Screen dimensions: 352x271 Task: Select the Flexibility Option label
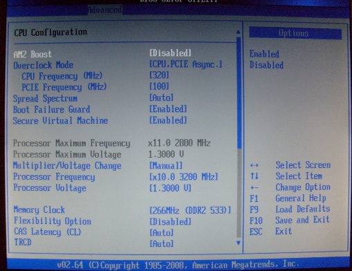[x=53, y=221]
